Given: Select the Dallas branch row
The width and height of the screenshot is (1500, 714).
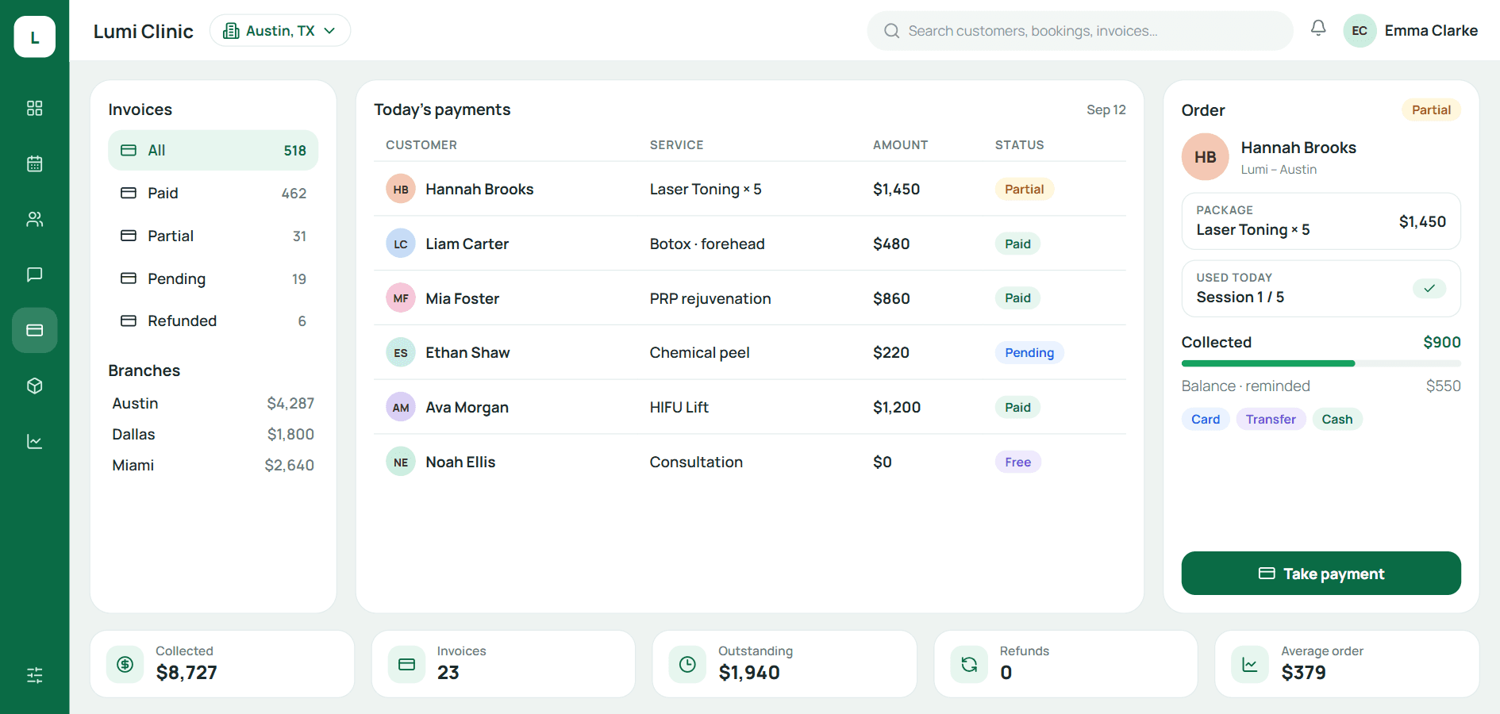Looking at the screenshot, I should coord(213,434).
